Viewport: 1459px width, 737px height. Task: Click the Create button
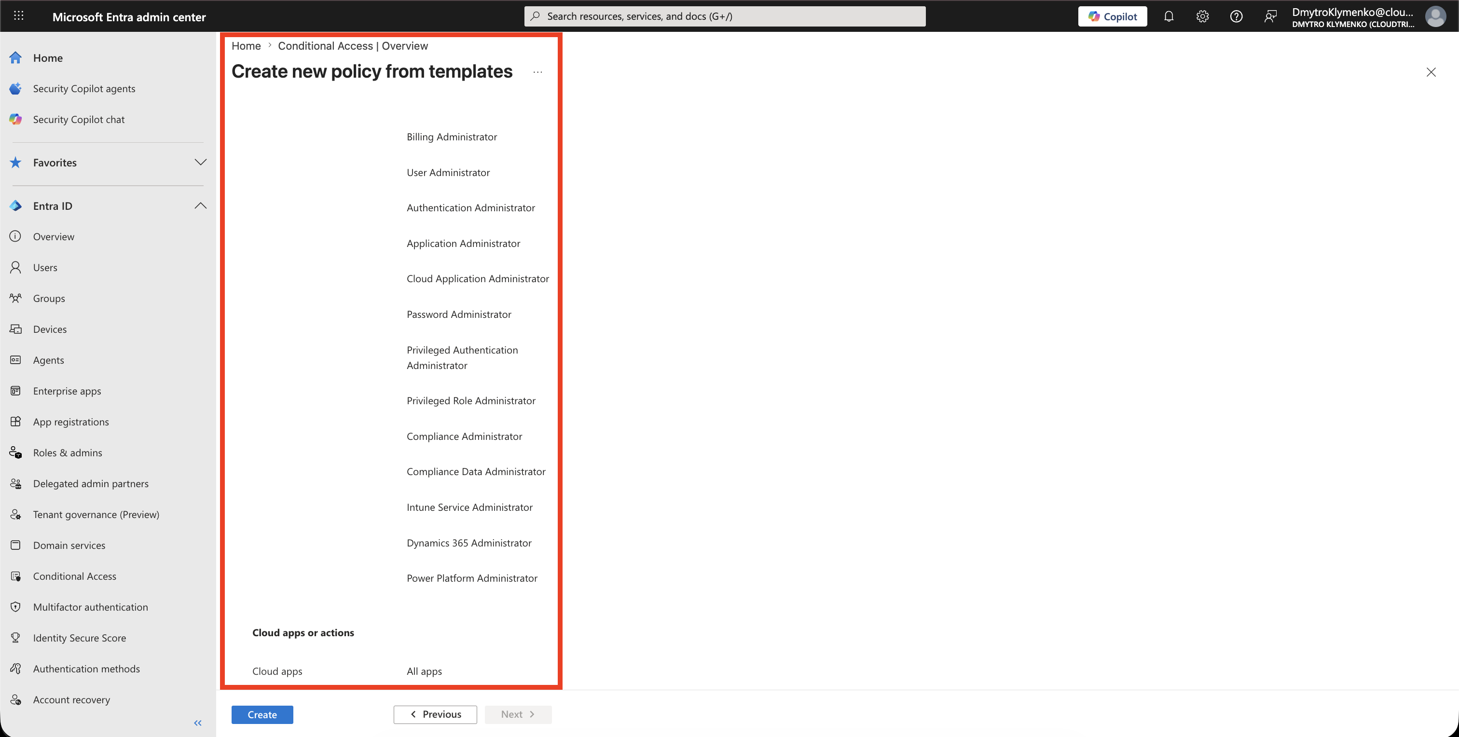pos(262,714)
